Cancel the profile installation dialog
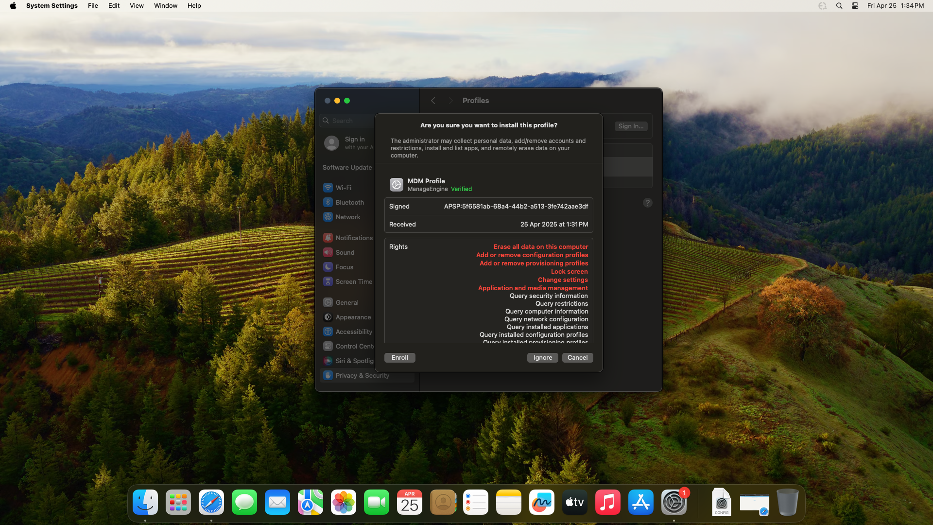The width and height of the screenshot is (933, 525). (x=577, y=357)
